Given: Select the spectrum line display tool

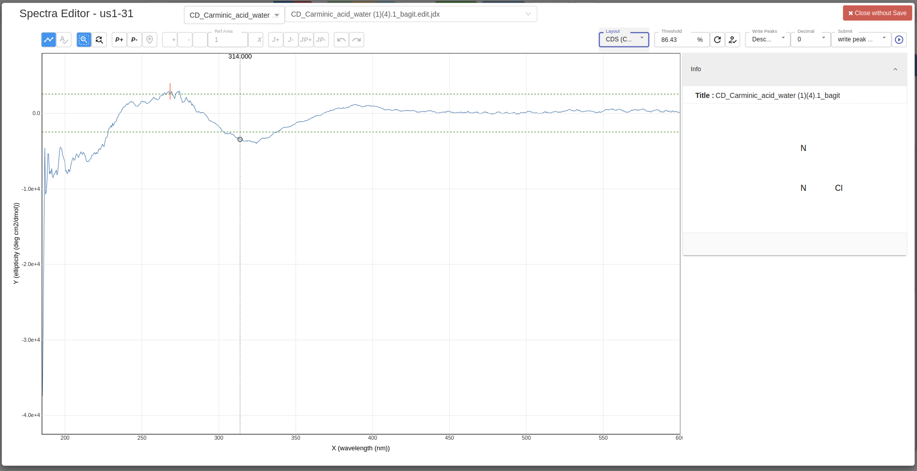Looking at the screenshot, I should point(48,39).
